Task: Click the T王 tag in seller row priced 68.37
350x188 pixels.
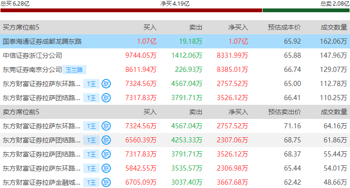Action: pos(91,155)
